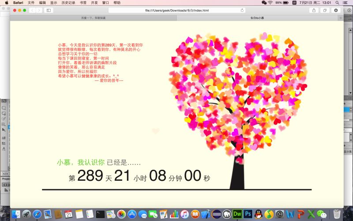Screen dimensions: 353x221
Task: Open the 书签 menu
Action: (83, 3)
